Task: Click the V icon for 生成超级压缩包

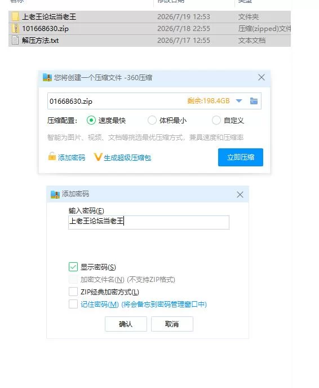Action: pyautogui.click(x=98, y=157)
